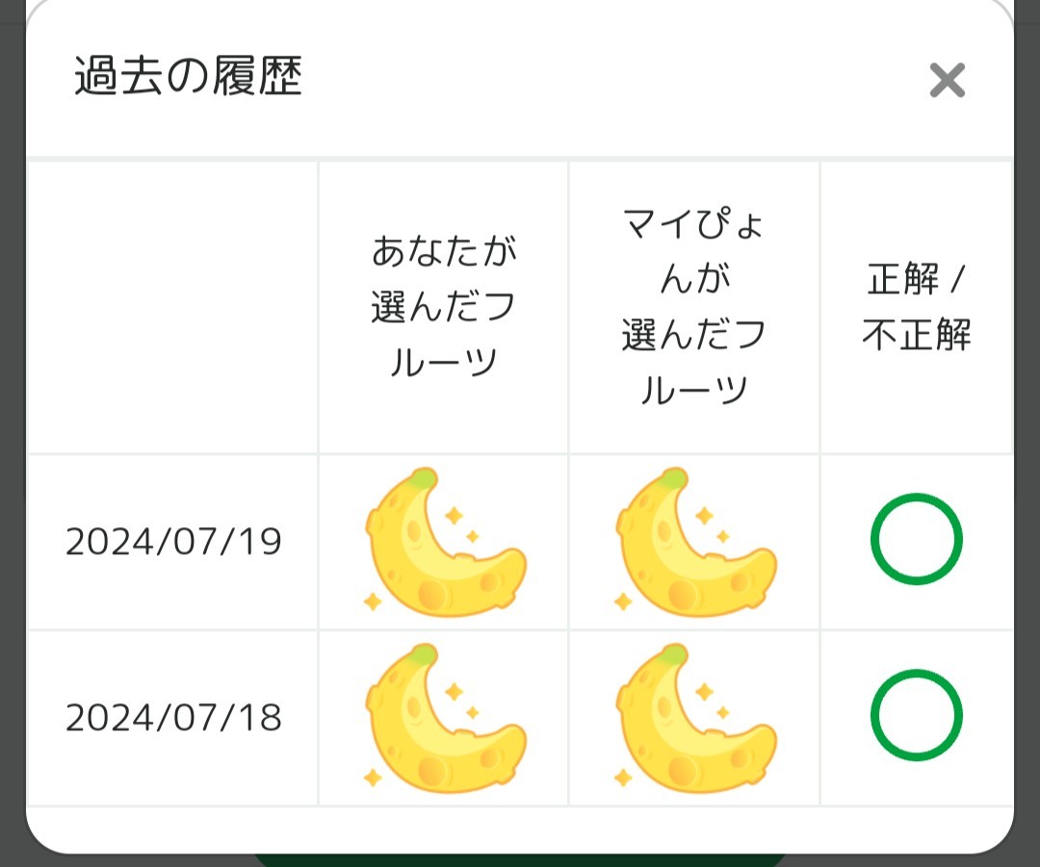Screen dimensions: 1040x867
Task: Select the 2024/07/18 date cell
Action: click(x=173, y=718)
